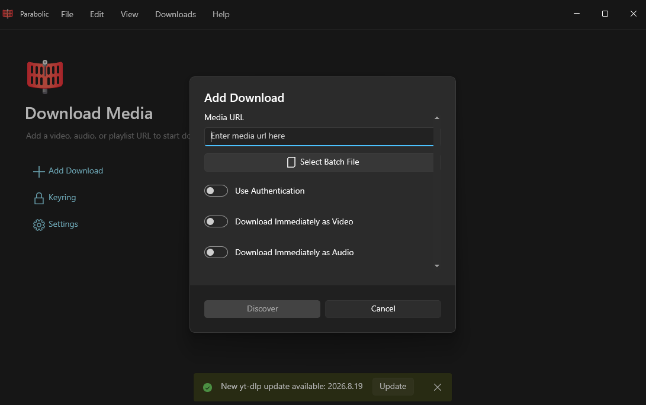Click the Select Batch File button
Viewport: 646px width, 405px height.
(319, 162)
